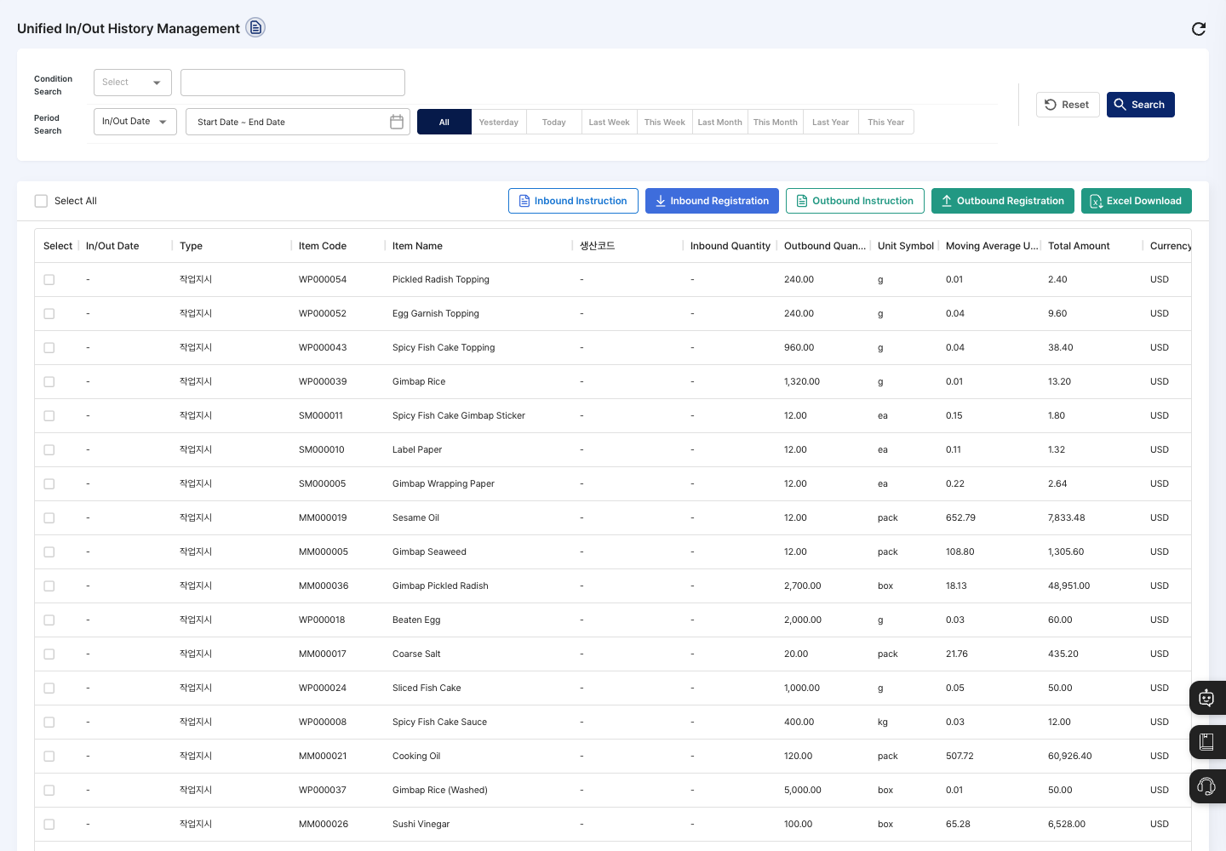Click total amount 48,951.00

coord(1069,586)
